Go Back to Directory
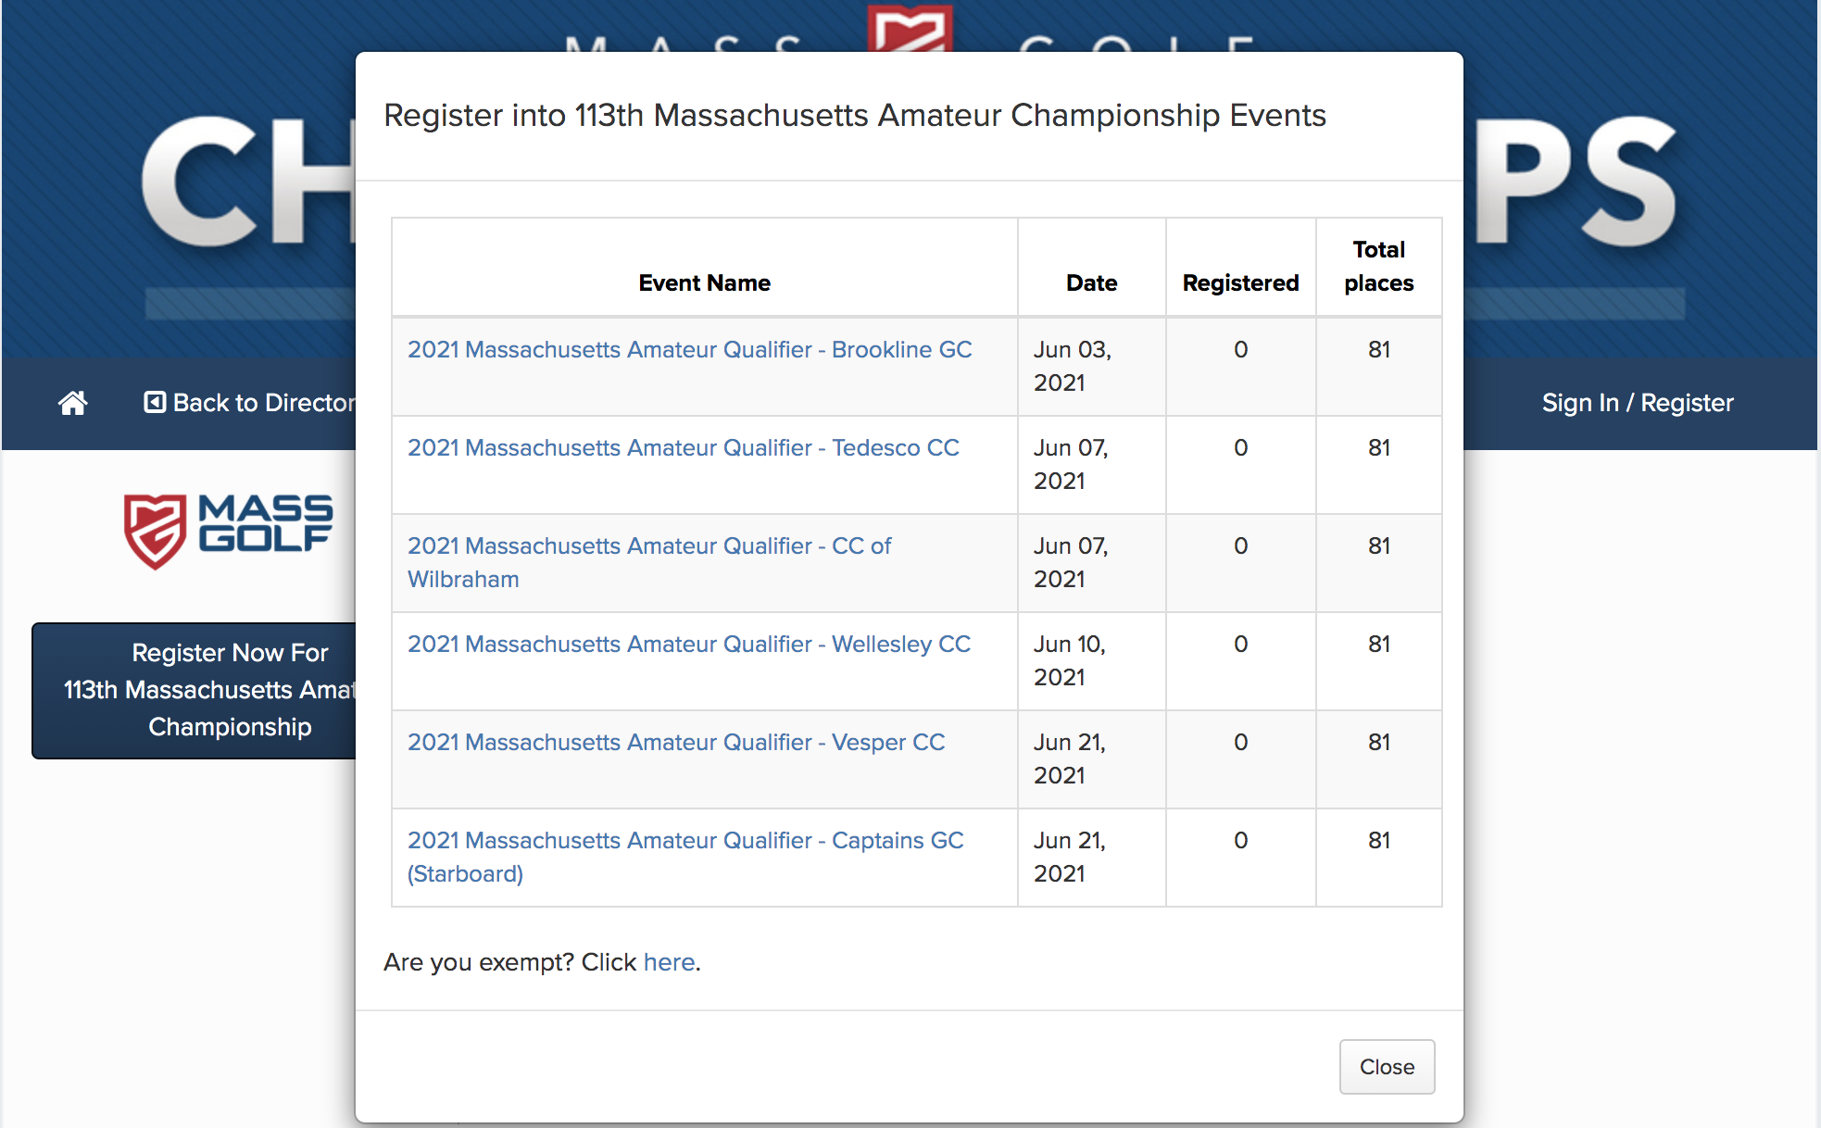This screenshot has width=1821, height=1128. 250,403
